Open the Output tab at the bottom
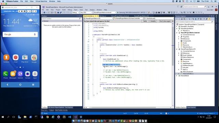 [x=51, y=110]
